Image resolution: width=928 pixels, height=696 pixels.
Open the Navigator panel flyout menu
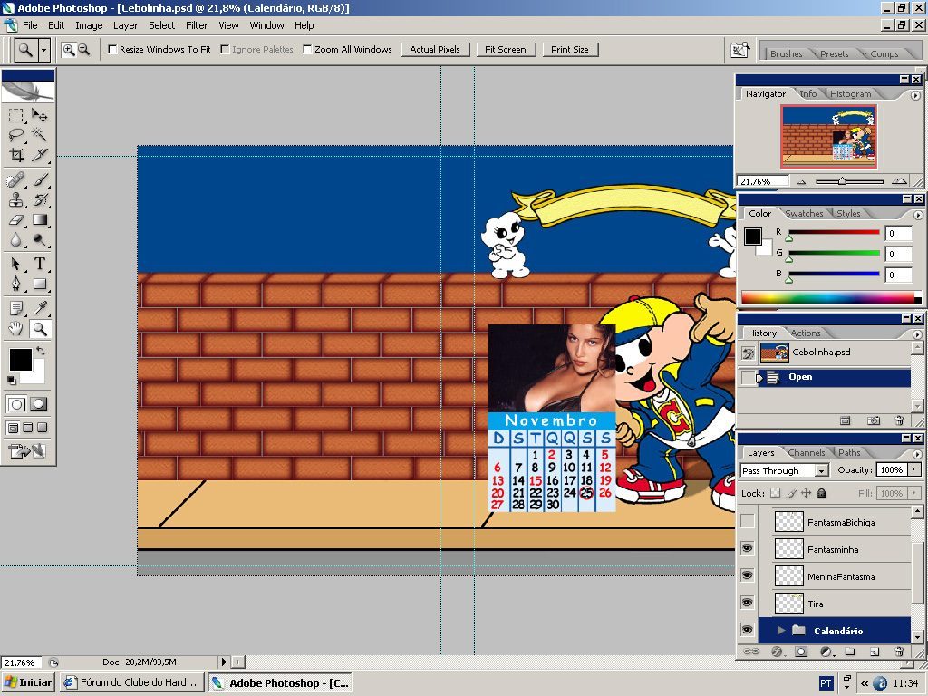[x=915, y=95]
